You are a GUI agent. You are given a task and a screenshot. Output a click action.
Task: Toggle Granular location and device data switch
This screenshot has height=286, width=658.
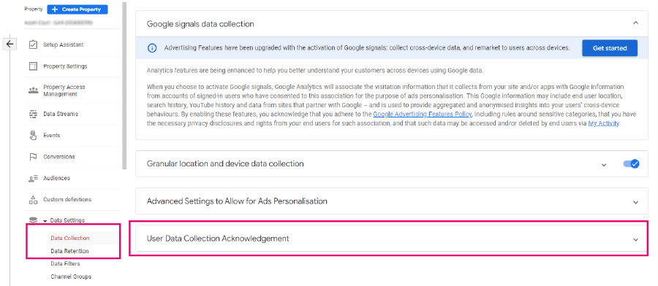(x=631, y=163)
